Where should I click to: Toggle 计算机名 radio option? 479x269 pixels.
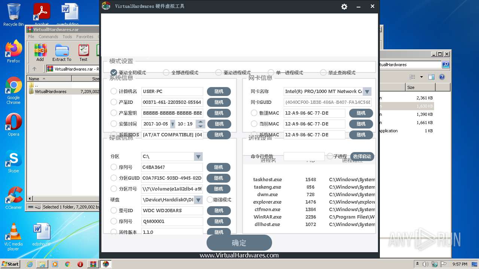tap(114, 91)
